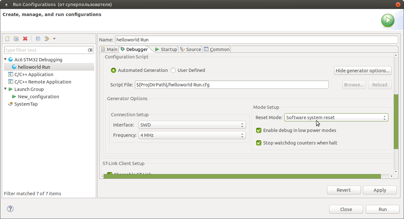Toggle Enable debug in low power modes
Viewport: 404px width, 219px height.
point(259,130)
